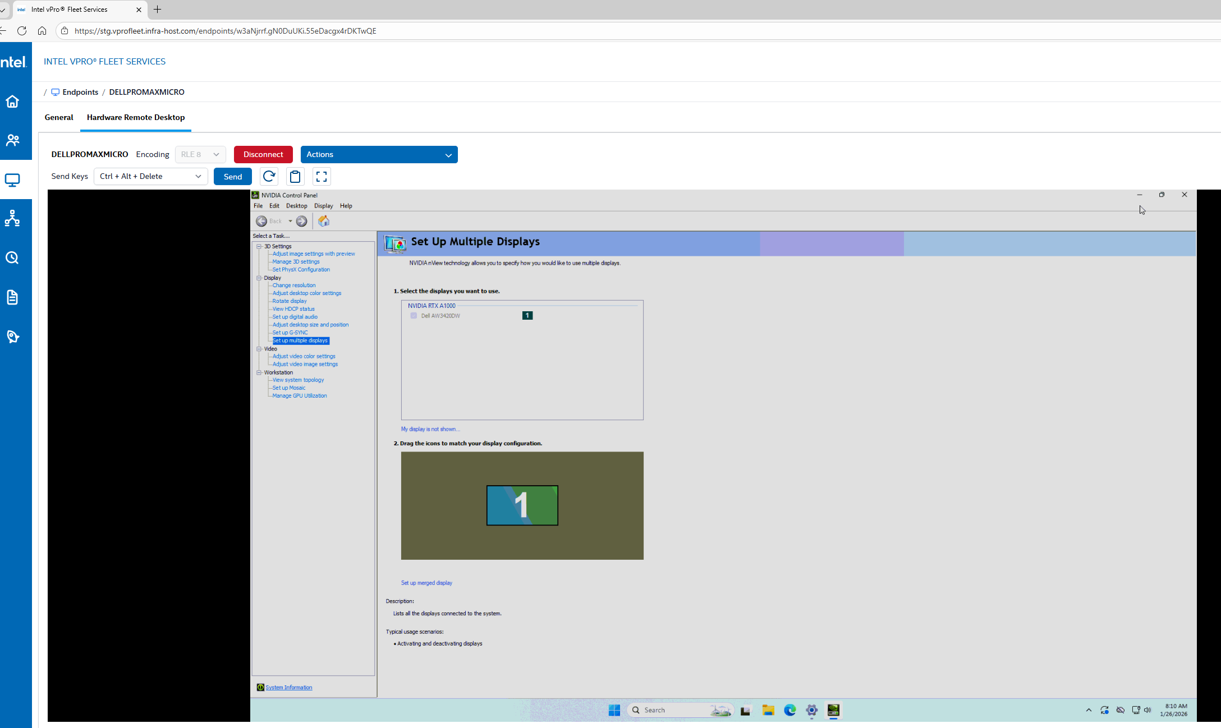Click Set up merged display link
This screenshot has height=728, width=1221.
[426, 583]
